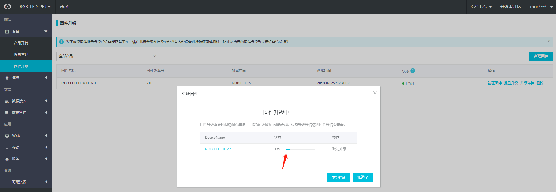Open the RGB-LED-DEV-1 device link
Viewport: 556px width, 192px height.
pyautogui.click(x=218, y=149)
